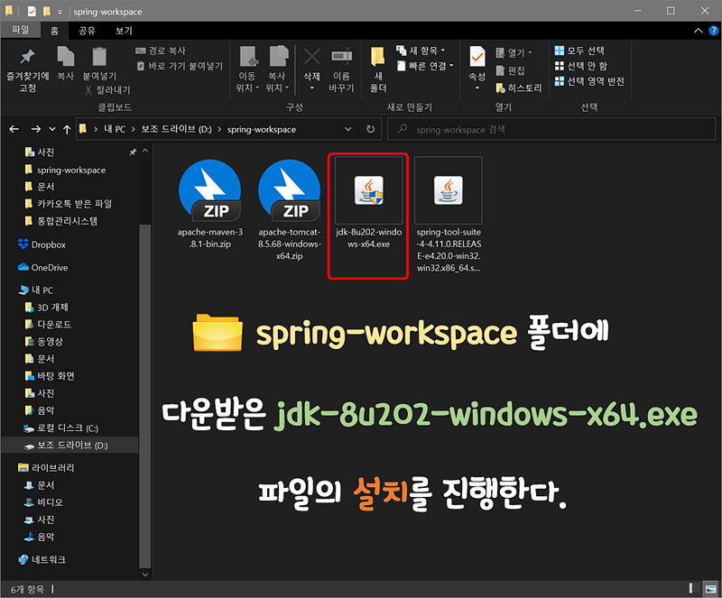Screen dimensions: 722x598
Task: Click spring-workspace in address breadcrumb
Action: 262,129
